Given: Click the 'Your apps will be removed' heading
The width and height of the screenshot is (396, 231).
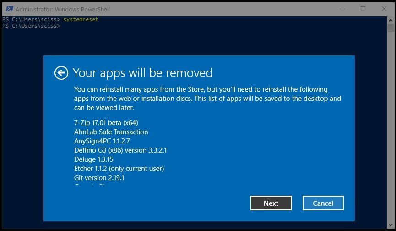Looking at the screenshot, I should pos(143,73).
